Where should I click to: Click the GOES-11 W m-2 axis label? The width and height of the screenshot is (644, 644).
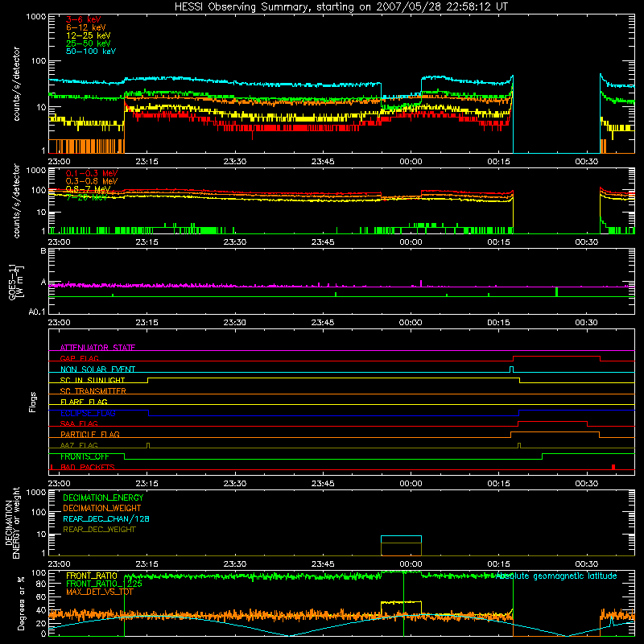[x=16, y=281]
